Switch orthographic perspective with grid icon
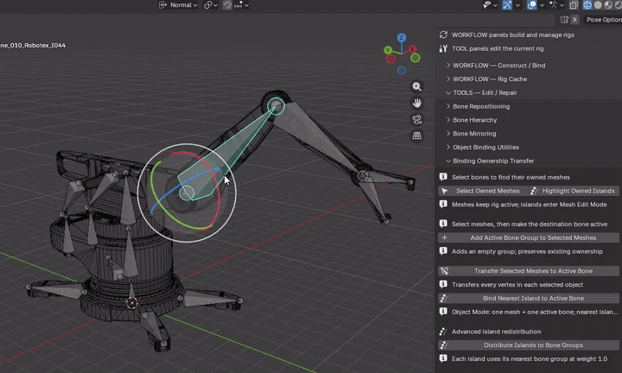This screenshot has width=622, height=373. (x=416, y=136)
